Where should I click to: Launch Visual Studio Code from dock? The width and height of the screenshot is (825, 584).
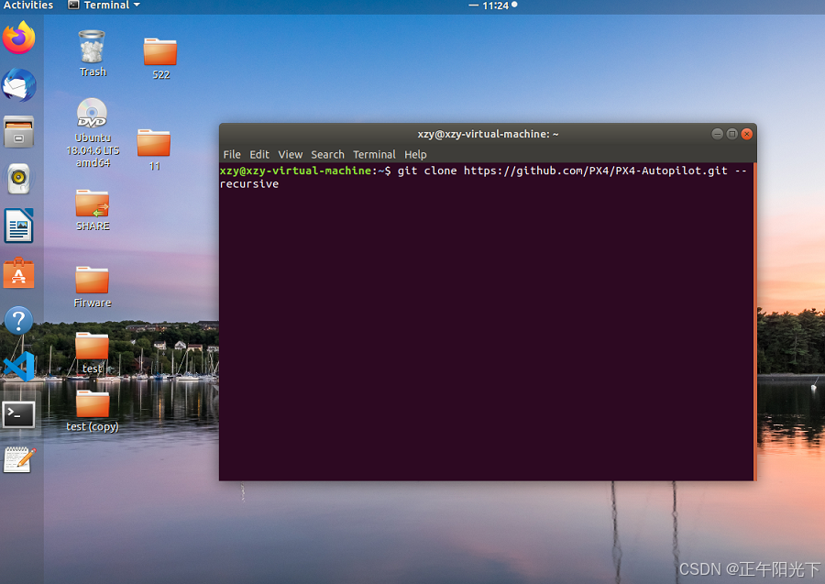pos(19,367)
